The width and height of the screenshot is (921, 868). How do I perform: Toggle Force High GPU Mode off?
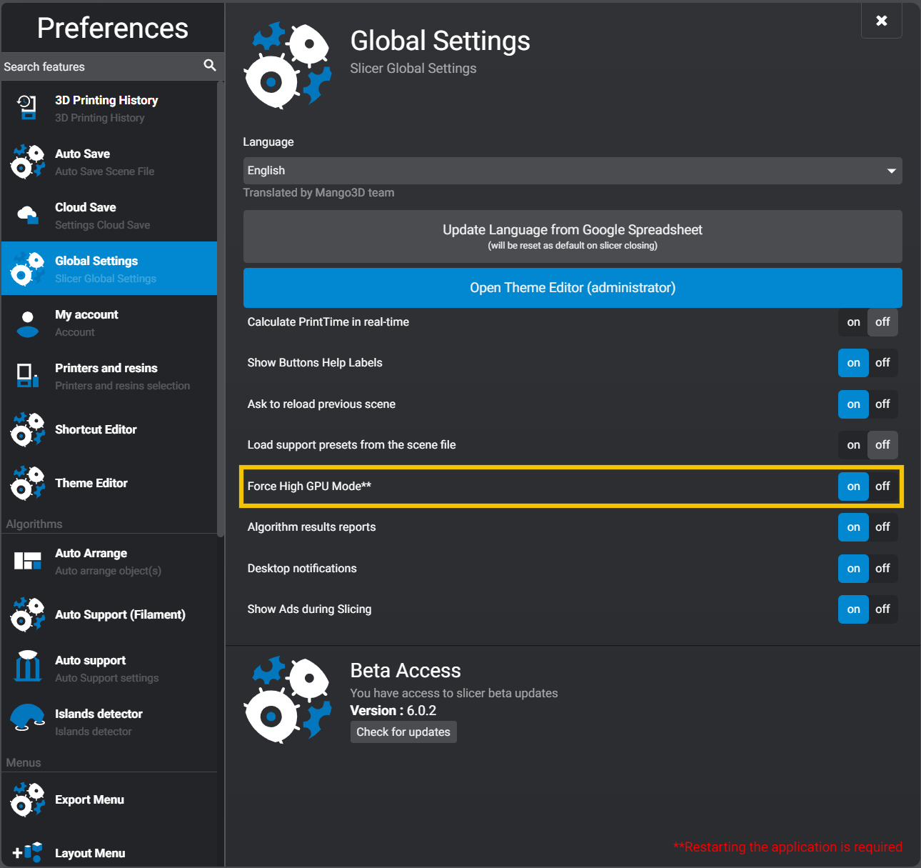coord(882,487)
